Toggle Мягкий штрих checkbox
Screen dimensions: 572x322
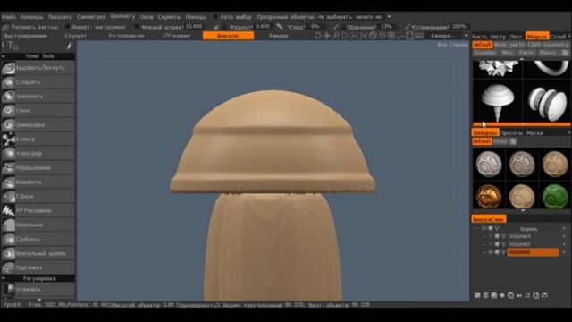coord(137,27)
